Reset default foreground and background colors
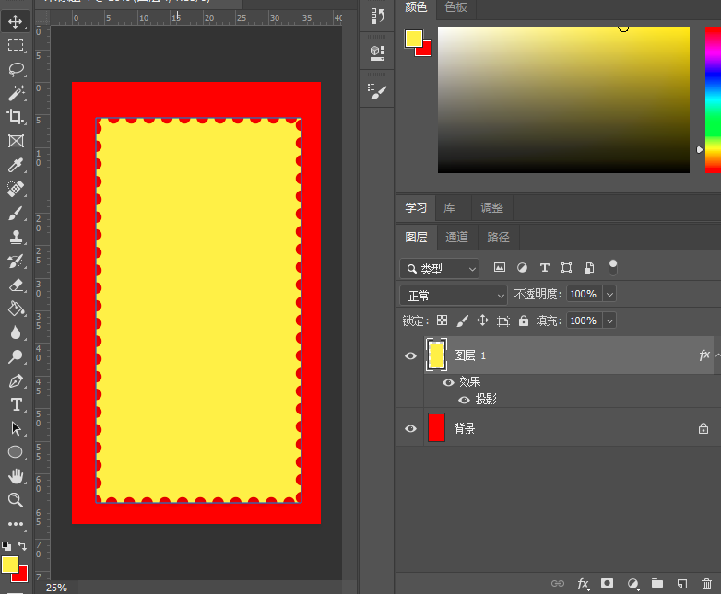 click(6, 546)
